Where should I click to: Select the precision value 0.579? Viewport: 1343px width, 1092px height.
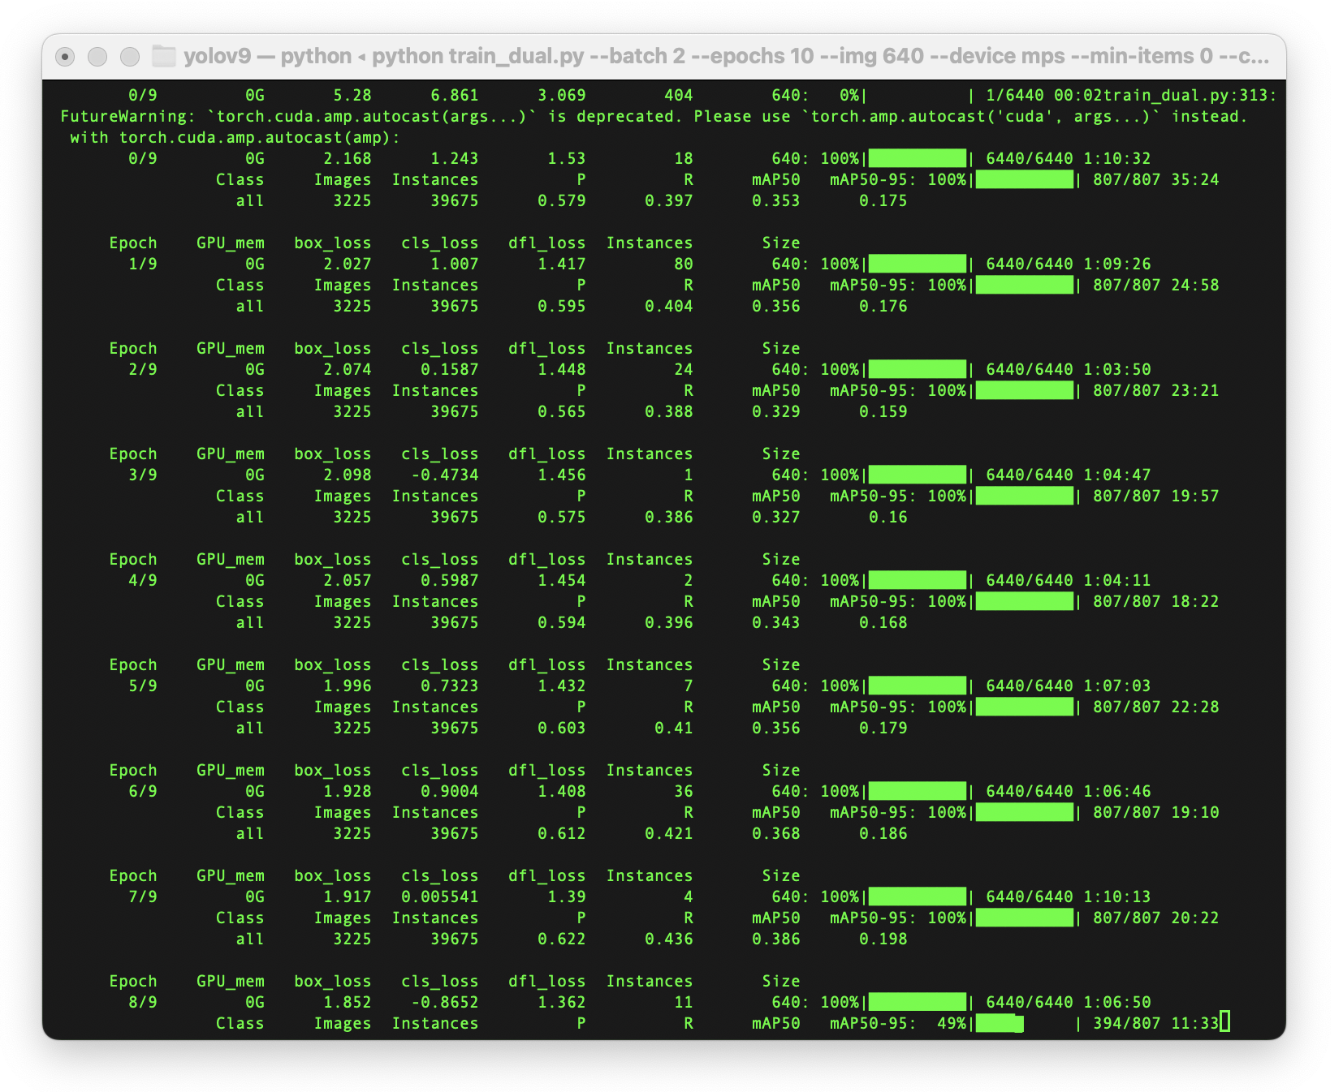[562, 200]
